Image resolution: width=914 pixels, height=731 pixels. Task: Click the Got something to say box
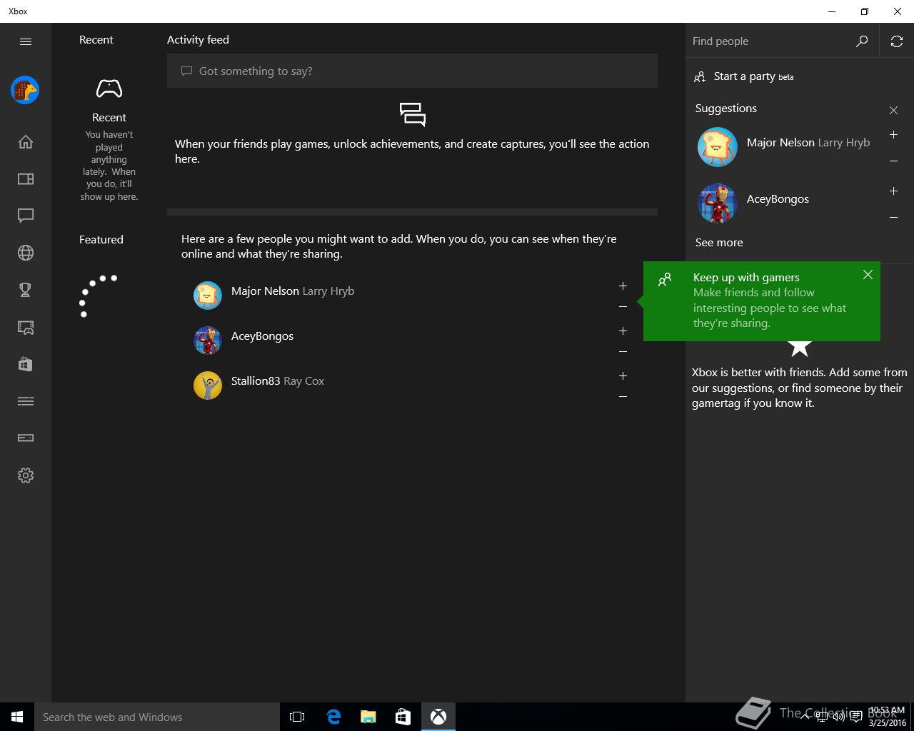[x=412, y=71]
